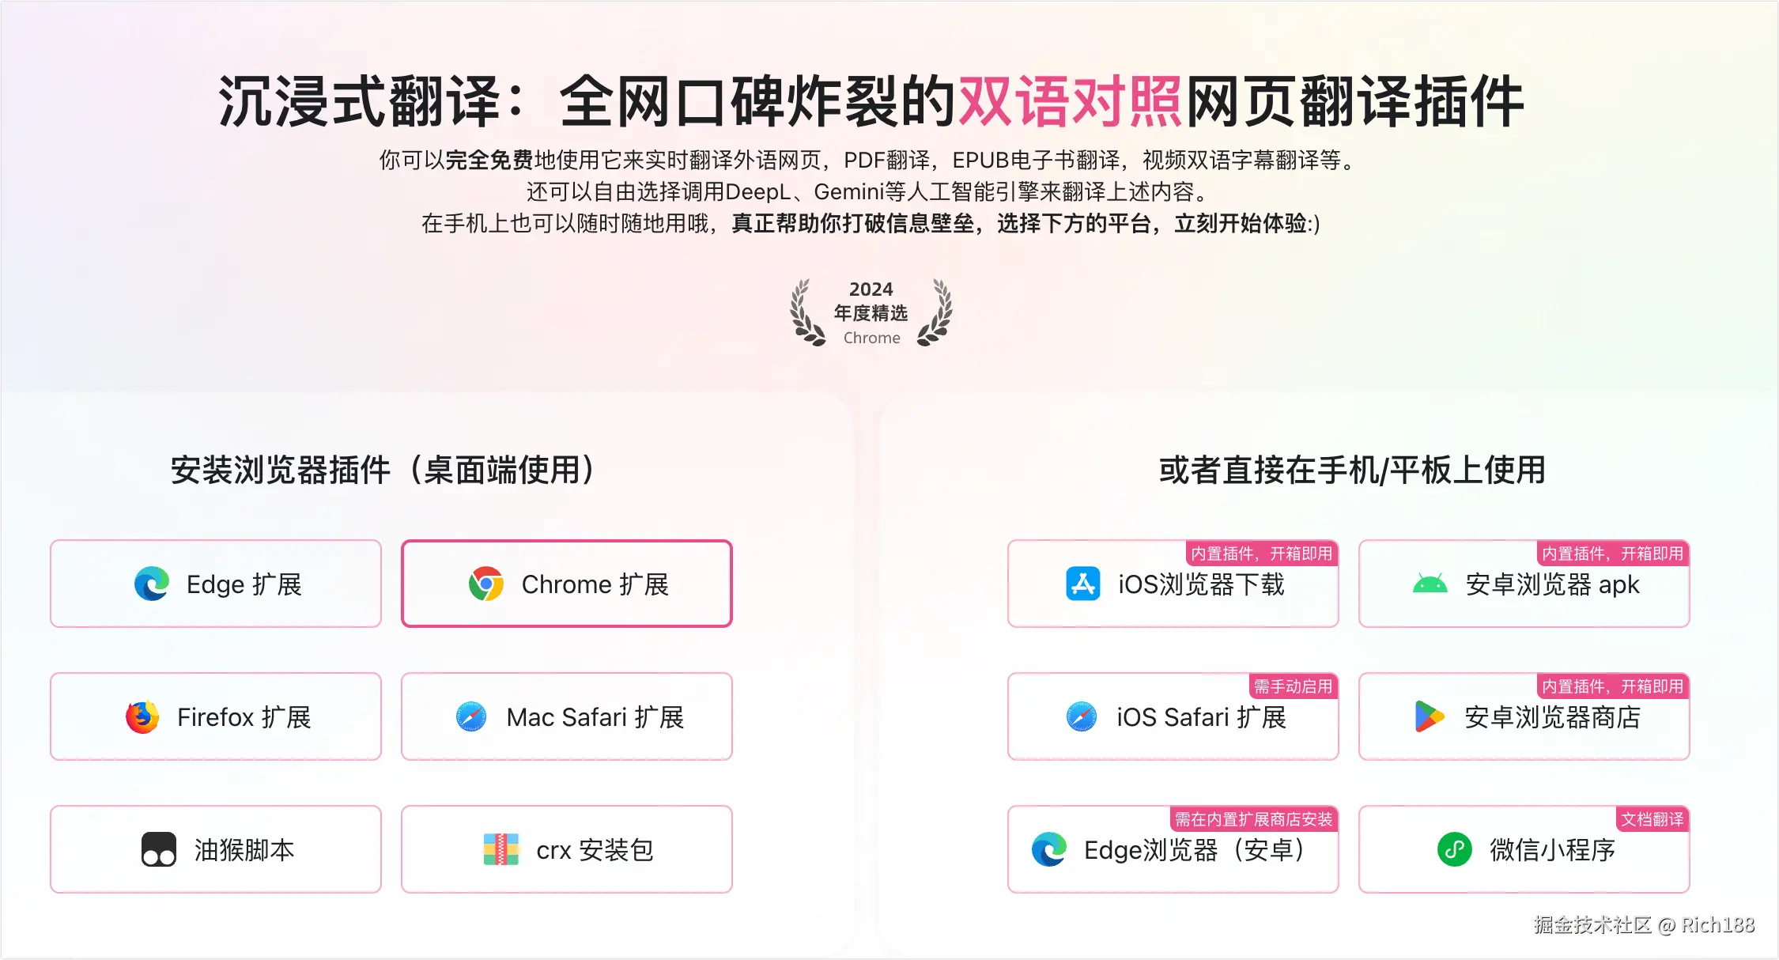Click the Google Play store icon
Image resolution: width=1779 pixels, height=960 pixels.
pyautogui.click(x=1429, y=717)
